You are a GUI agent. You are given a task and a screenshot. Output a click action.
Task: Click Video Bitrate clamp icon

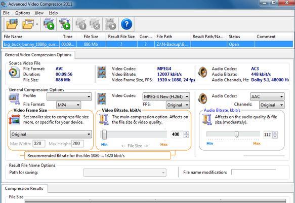104,119
